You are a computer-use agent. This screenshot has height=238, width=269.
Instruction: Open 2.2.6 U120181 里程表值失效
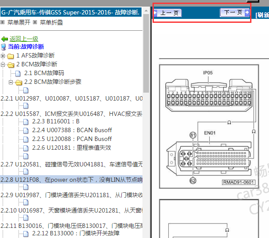point(72,148)
